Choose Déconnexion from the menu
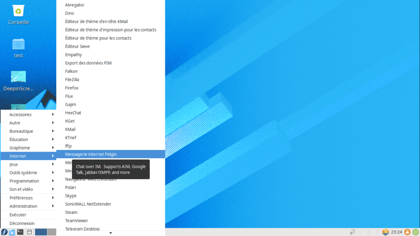Image resolution: width=420 pixels, height=236 pixels. click(x=28, y=223)
